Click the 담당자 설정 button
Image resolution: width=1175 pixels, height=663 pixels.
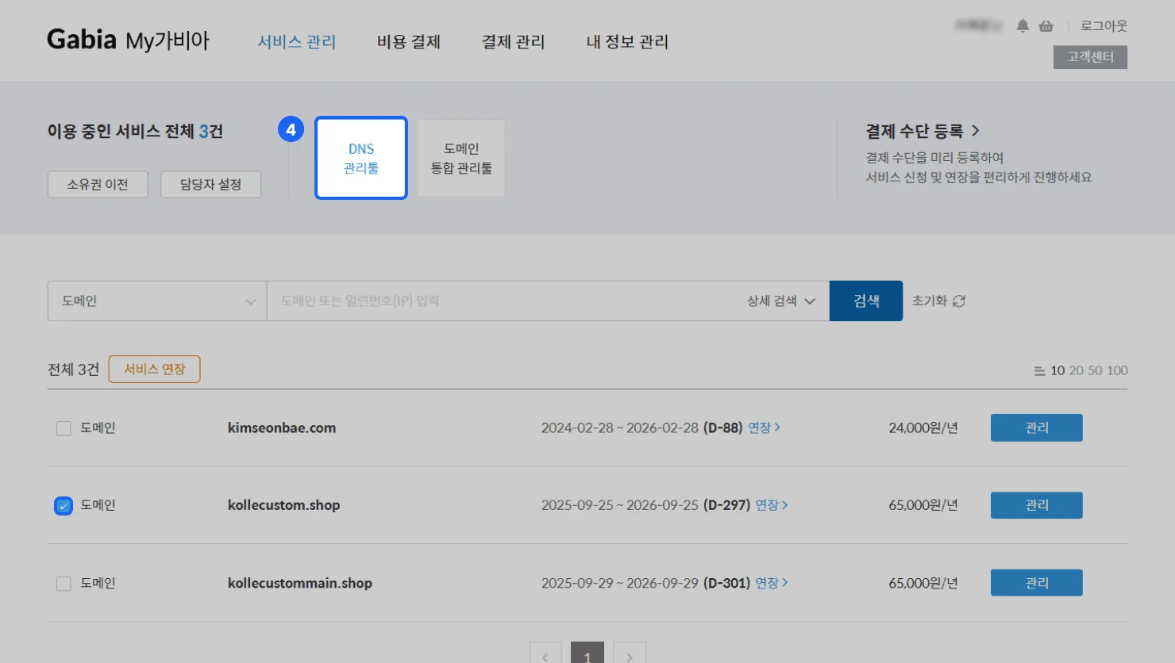click(210, 184)
